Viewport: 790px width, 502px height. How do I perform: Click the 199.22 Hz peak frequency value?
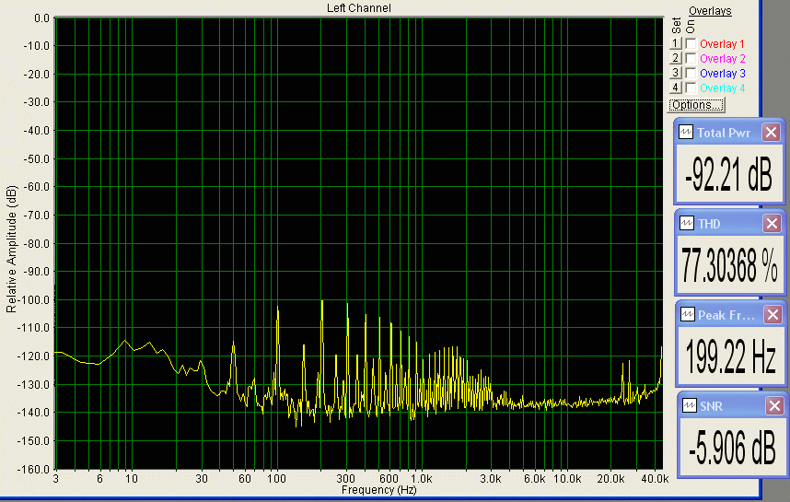pos(730,356)
